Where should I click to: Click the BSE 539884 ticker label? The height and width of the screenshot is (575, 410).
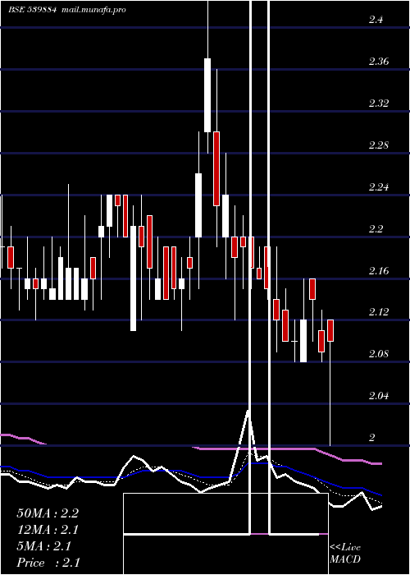(33, 10)
